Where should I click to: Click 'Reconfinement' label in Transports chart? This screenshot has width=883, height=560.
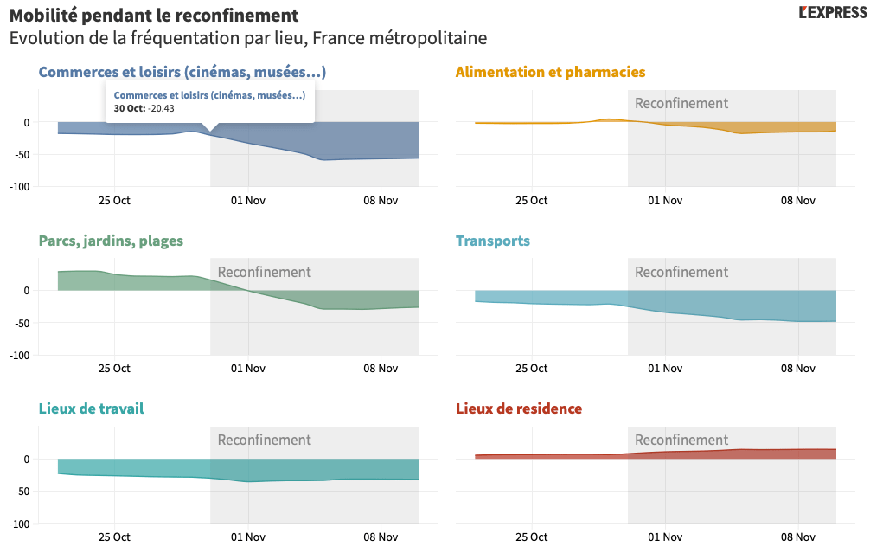coord(681,272)
